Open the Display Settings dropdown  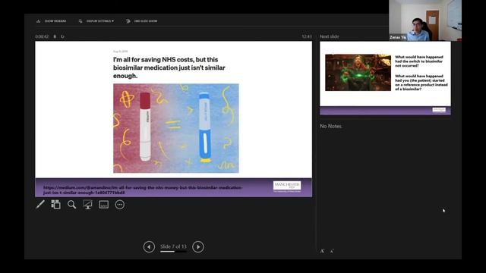point(96,21)
